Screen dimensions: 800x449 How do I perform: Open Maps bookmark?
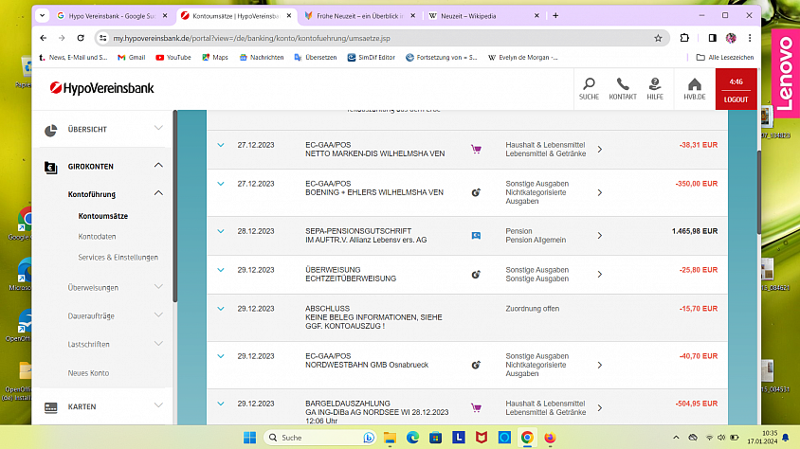(215, 58)
